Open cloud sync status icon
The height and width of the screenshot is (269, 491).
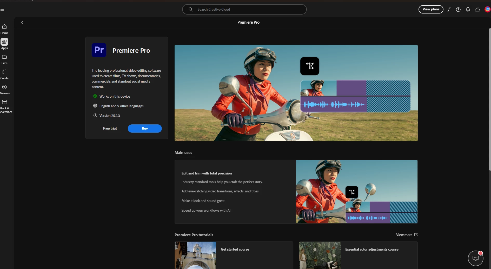coord(477,9)
